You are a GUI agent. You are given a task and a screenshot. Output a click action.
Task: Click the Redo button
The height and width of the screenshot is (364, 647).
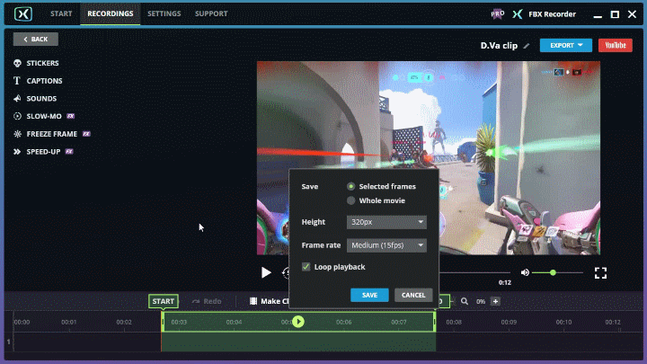click(x=207, y=301)
